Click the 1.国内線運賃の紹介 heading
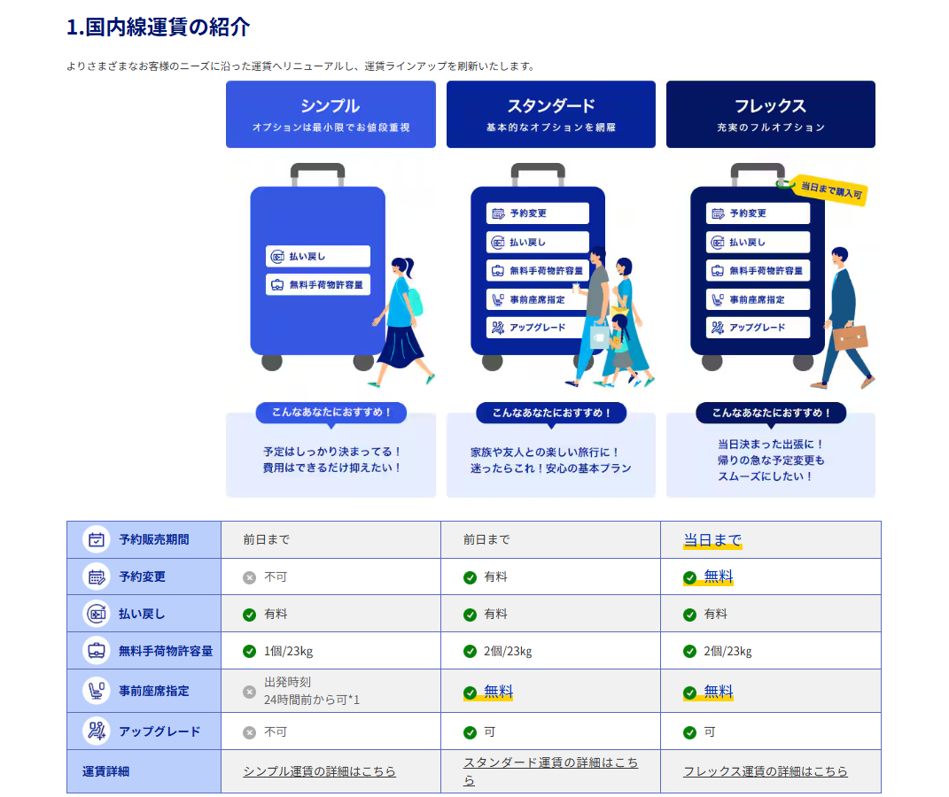The height and width of the screenshot is (797, 949). (158, 27)
